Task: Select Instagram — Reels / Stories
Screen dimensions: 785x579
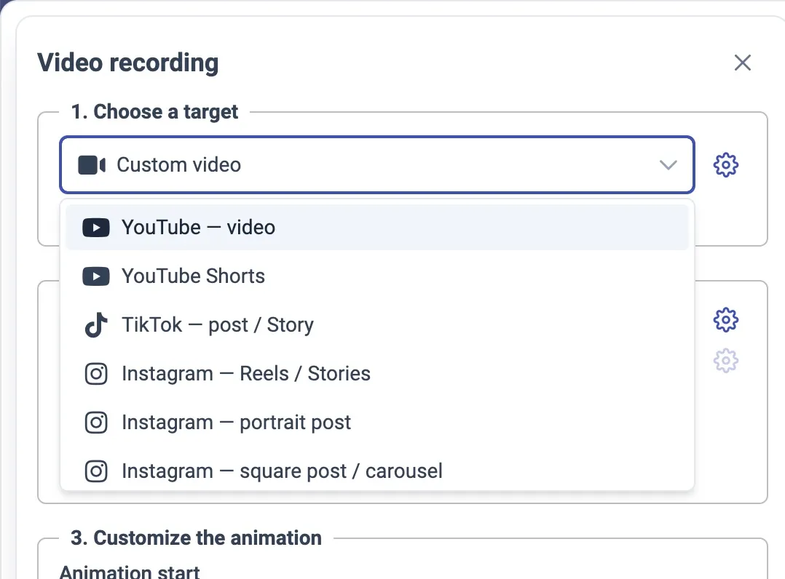Action: [376, 373]
